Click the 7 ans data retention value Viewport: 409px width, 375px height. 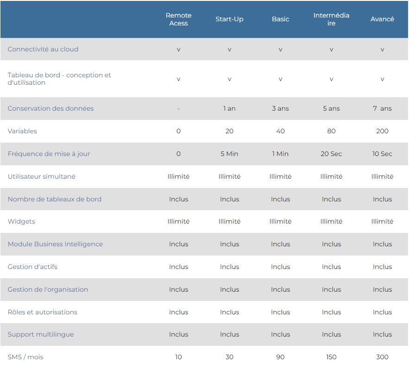[382, 108]
